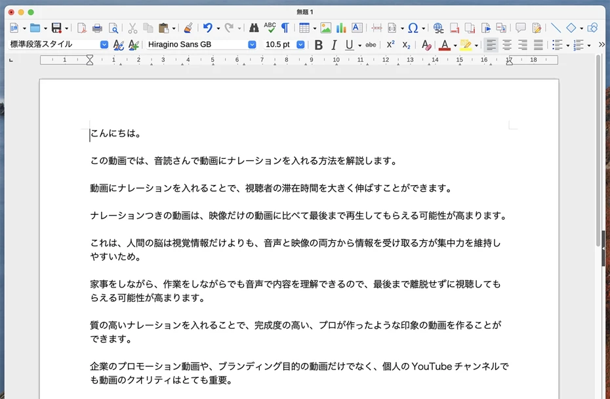This screenshot has height=399, width=610.
Task: Toggle Subscript formatting
Action: 406,45
